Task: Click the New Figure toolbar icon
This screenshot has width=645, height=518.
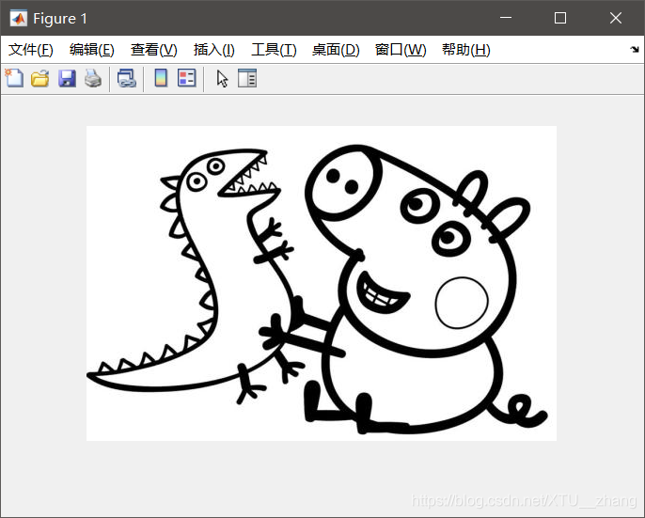Action: pyautogui.click(x=14, y=78)
